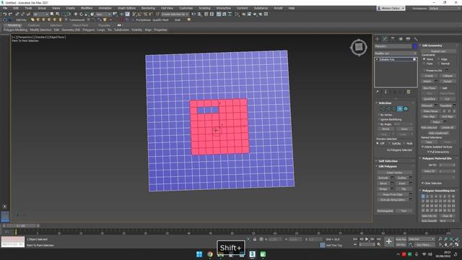The image size is (462, 260).
Task: Open Inset settings caddy box
Action: point(411,183)
